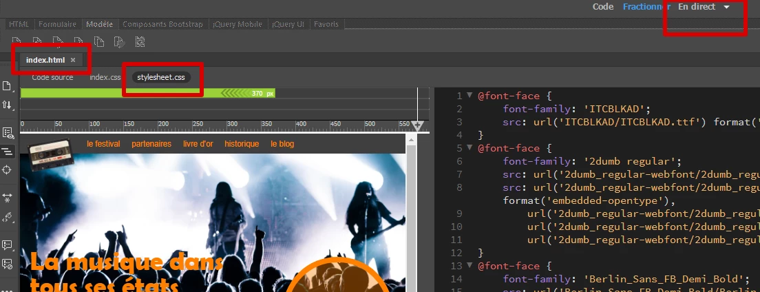Image resolution: width=760 pixels, height=292 pixels.
Task: Click the Expand All code icon
Action: point(7,198)
